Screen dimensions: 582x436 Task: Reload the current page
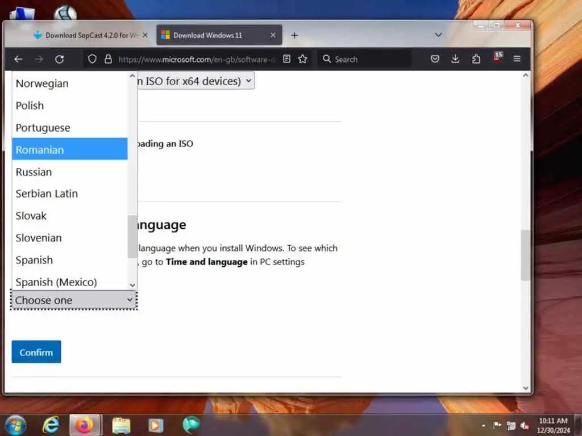pos(59,59)
